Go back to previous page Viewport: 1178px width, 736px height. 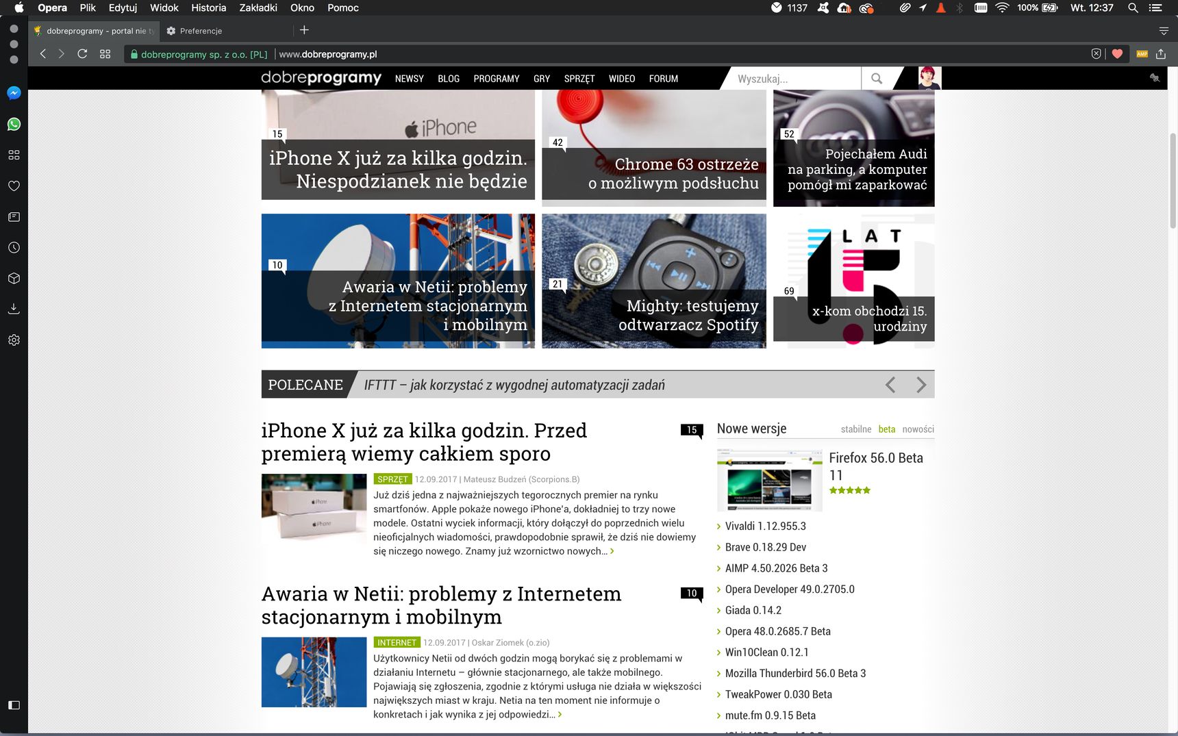pyautogui.click(x=43, y=53)
